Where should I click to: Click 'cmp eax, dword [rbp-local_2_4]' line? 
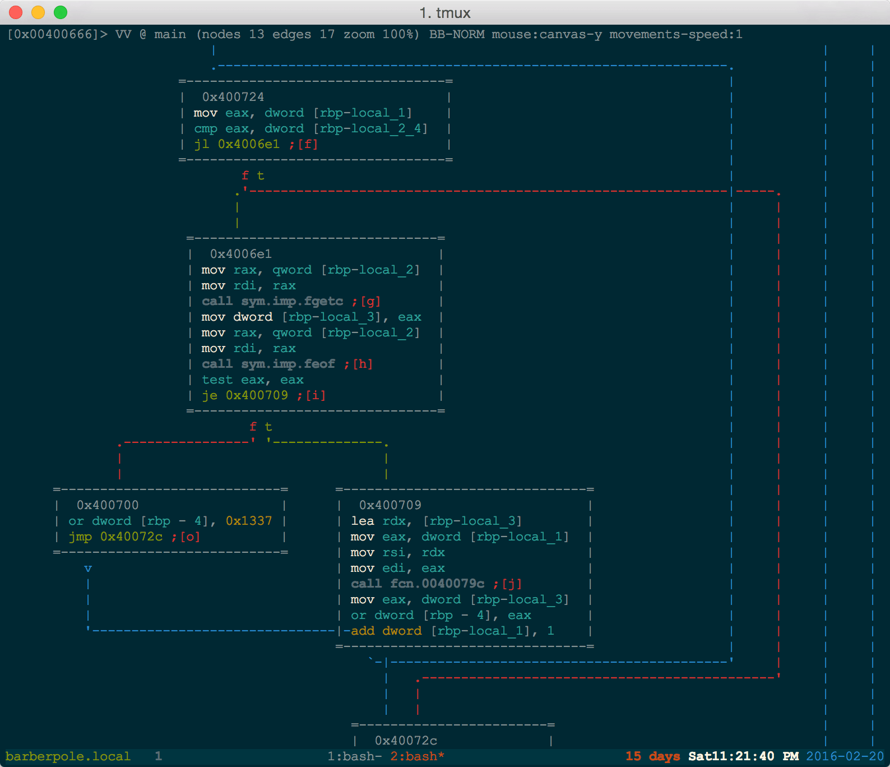tap(310, 128)
